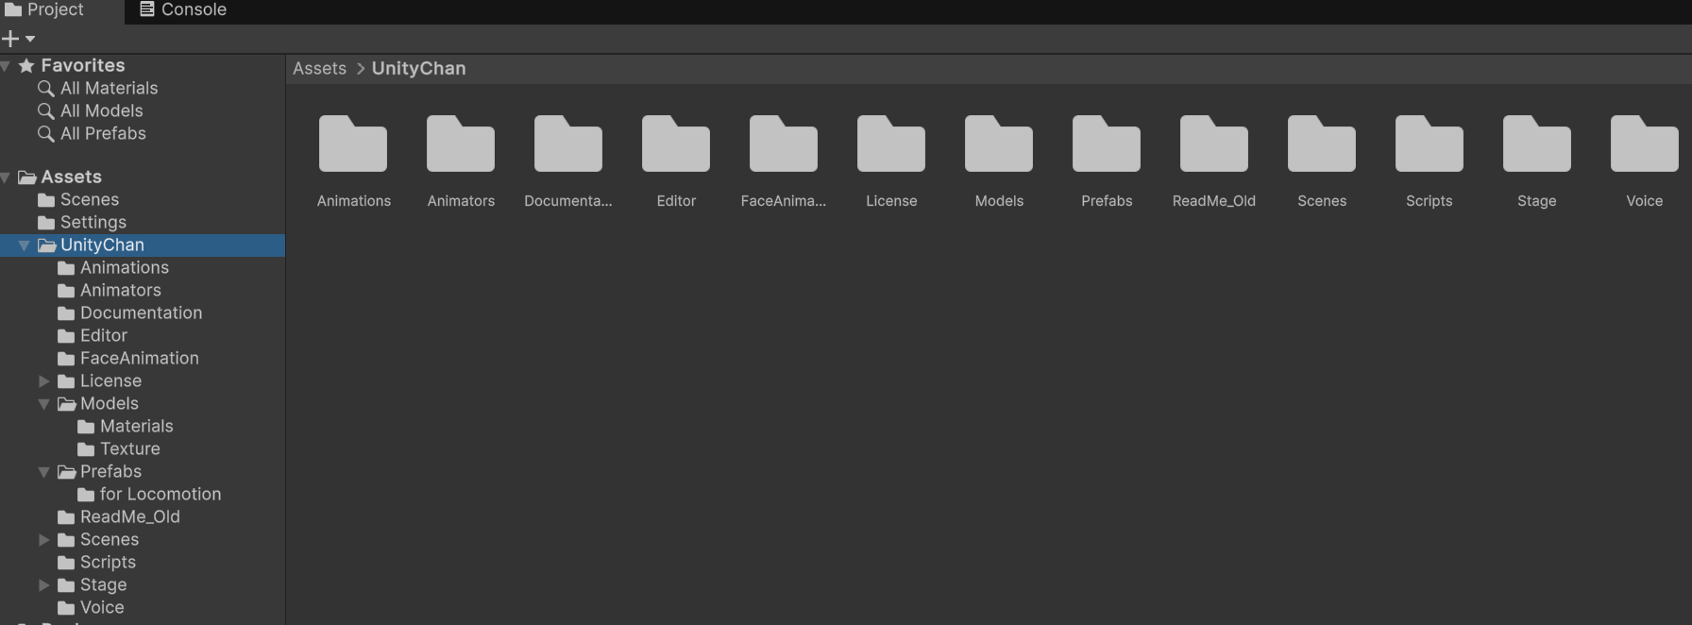1692x625 pixels.
Task: Select the Models folder icon in grid
Action: click(999, 144)
